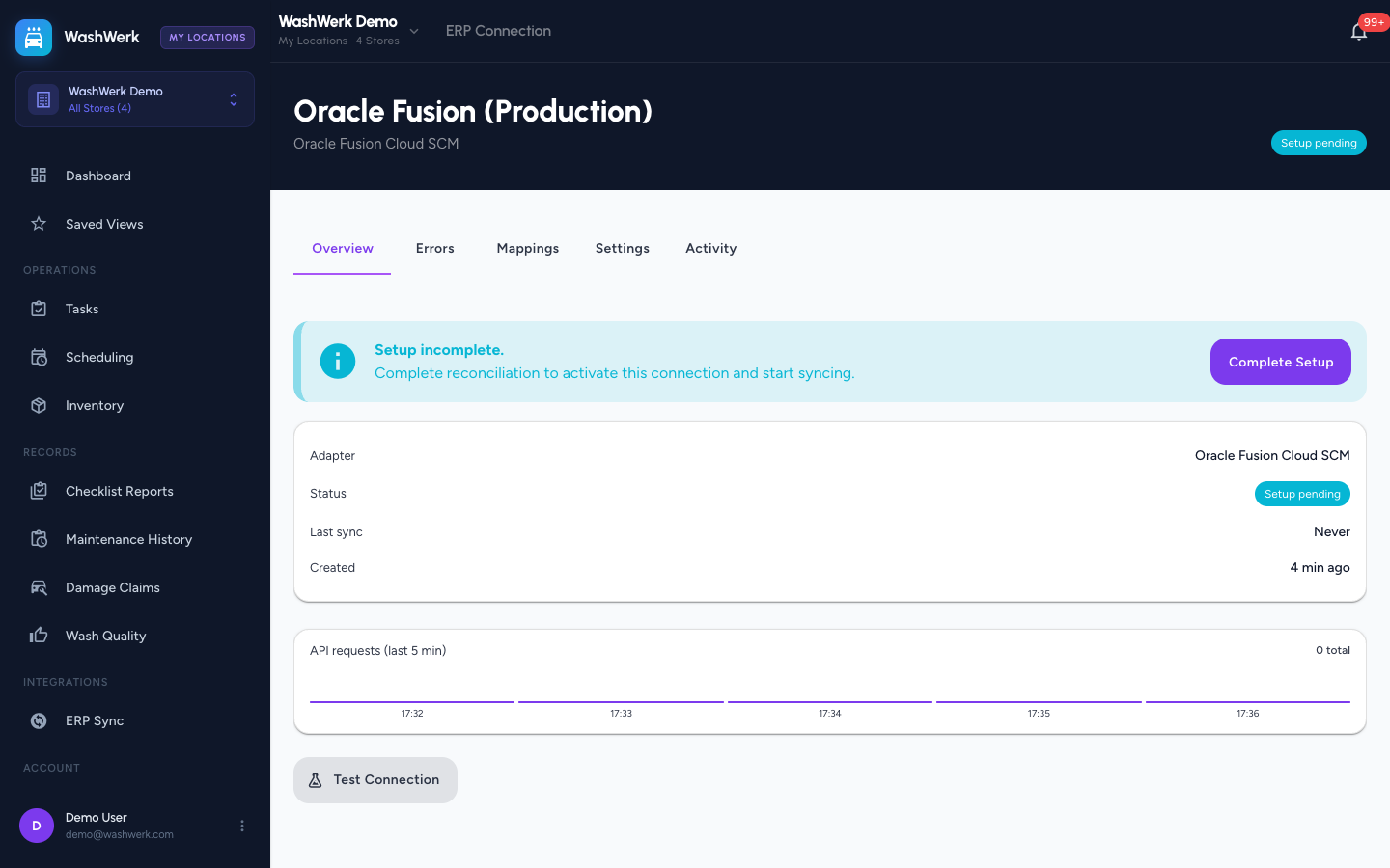Click 'API requests (last 5 min)' label
Image resolution: width=1390 pixels, height=868 pixels.
click(x=378, y=651)
